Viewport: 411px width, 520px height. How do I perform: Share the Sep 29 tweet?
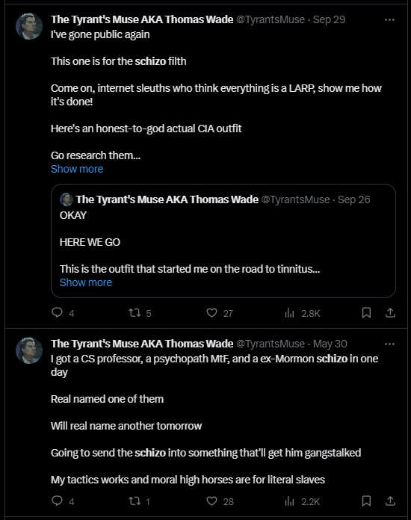click(390, 313)
